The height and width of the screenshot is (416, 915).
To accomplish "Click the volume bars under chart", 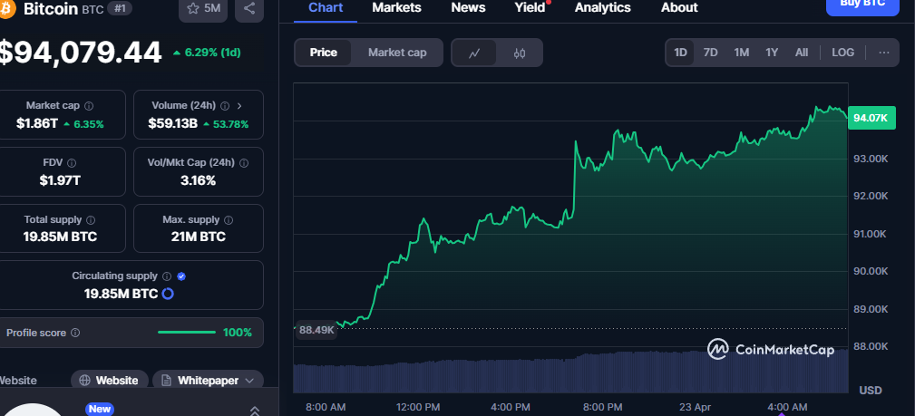I will (x=570, y=372).
